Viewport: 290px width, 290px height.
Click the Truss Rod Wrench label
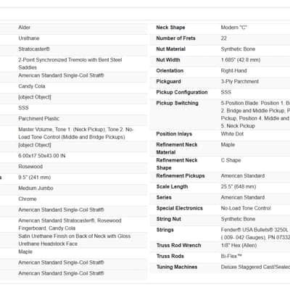tap(178, 245)
